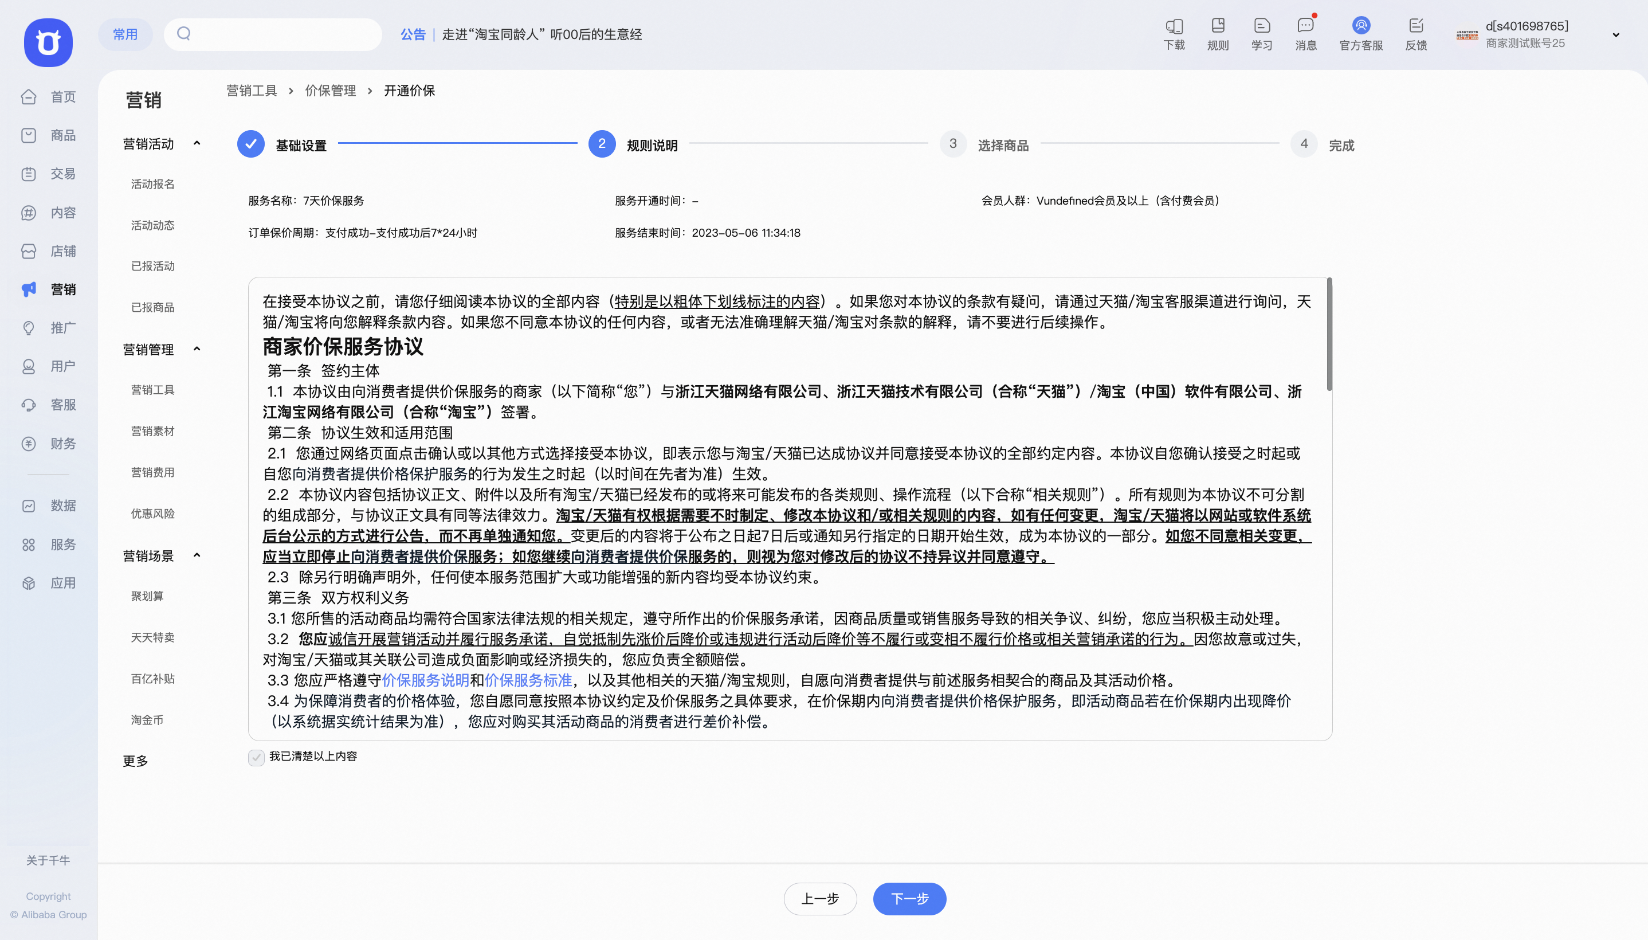Select 营销费用 menu item

(153, 473)
